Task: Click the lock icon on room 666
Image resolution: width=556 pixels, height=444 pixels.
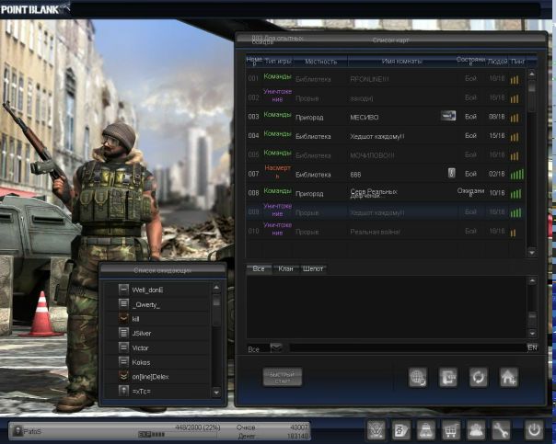Action: click(452, 173)
